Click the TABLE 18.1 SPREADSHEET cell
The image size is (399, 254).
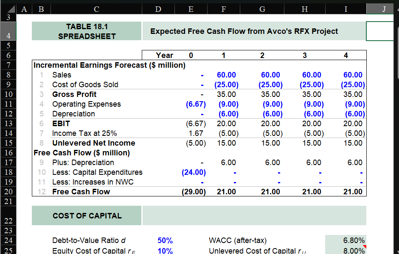click(x=86, y=31)
